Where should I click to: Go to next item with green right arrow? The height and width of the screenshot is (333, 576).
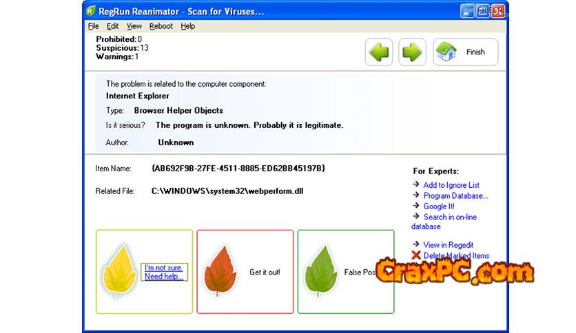point(412,52)
